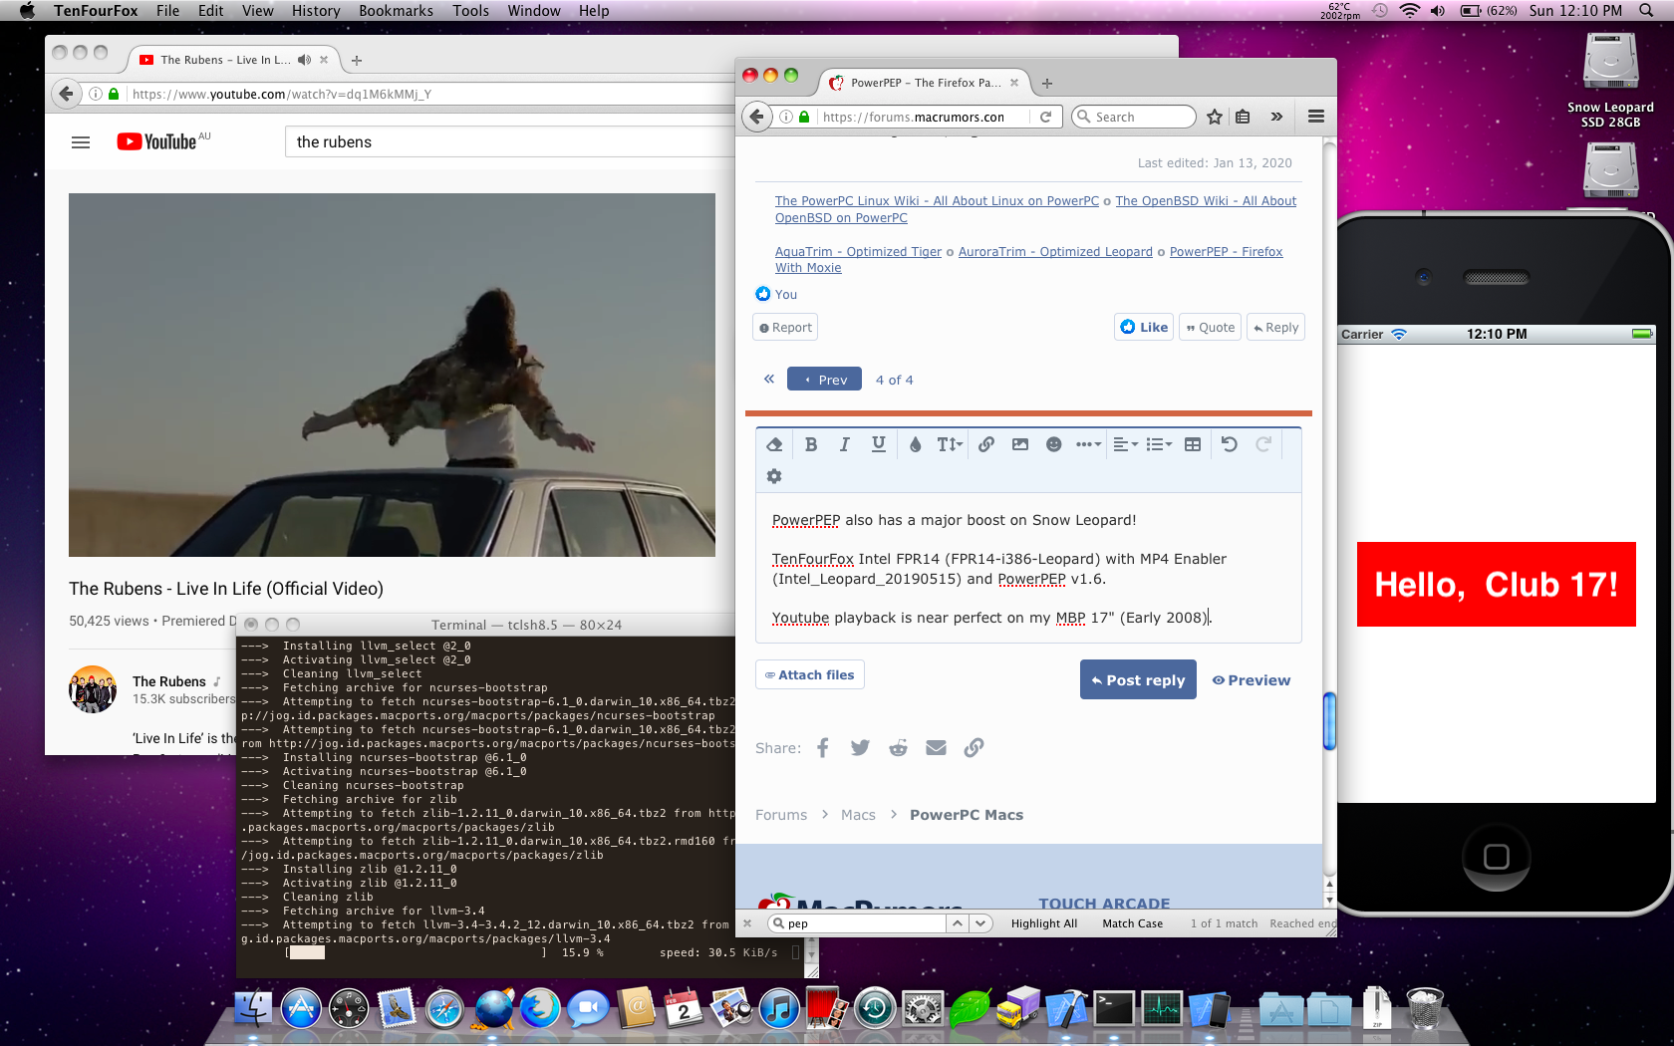1674x1046 pixels.
Task: Find next match with down arrow
Action: [x=981, y=923]
